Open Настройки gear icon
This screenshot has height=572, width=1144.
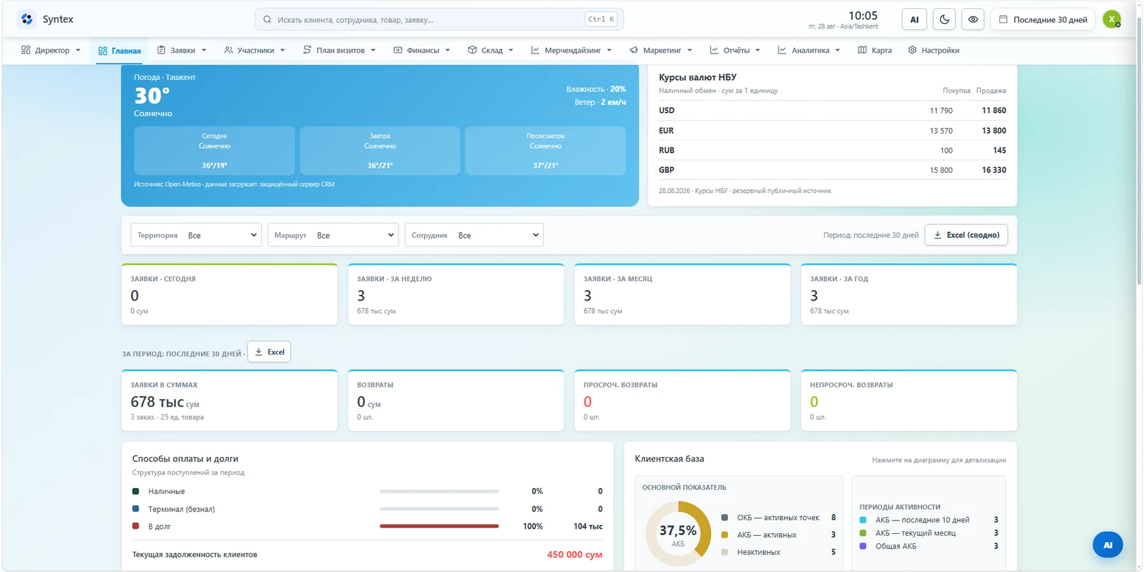tap(912, 50)
